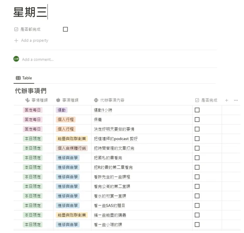The height and width of the screenshot is (233, 244).
Task: Select 進修與自學 tag in 看一些SAS的題目 row
Action: tap(68, 205)
